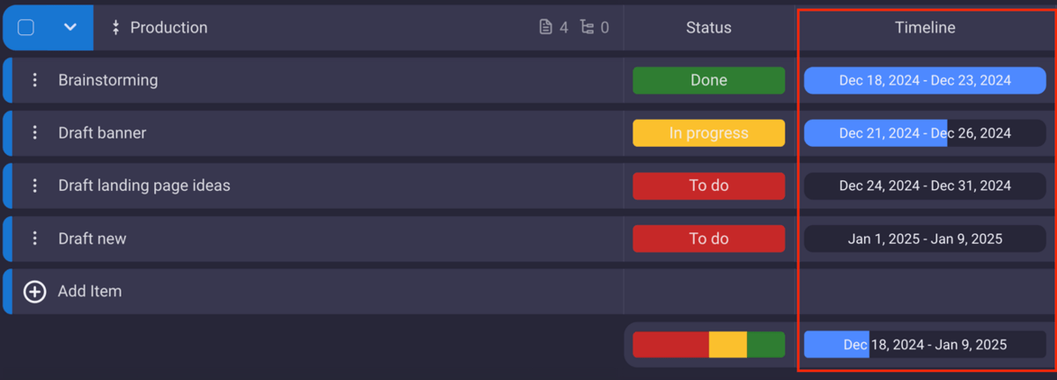Open the To do status for Draft new

point(708,238)
